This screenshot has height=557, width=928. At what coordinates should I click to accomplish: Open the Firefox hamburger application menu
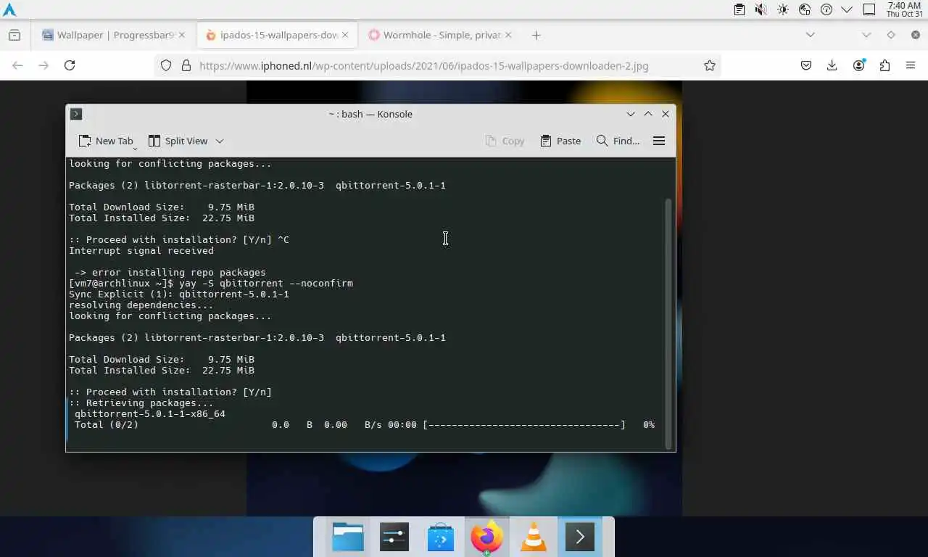coord(911,65)
